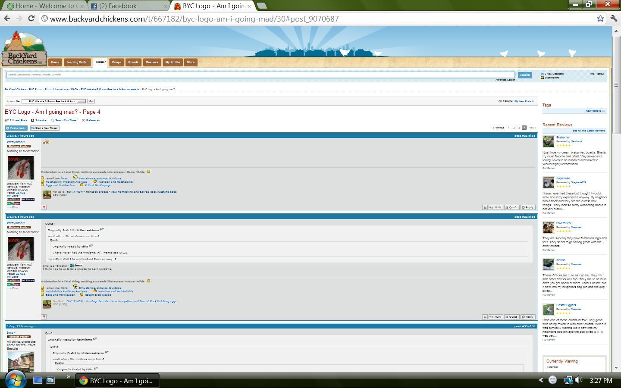621x388 pixels.
Task: Expand the kathyinmo user menu arrow in post #31
Action: (24, 142)
